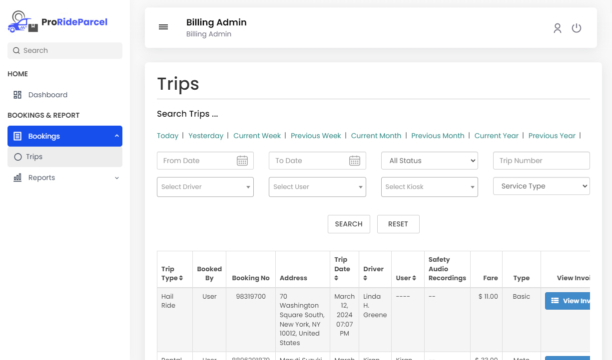This screenshot has width=612, height=360.
Task: View invoice for booking 98319700
Action: pyautogui.click(x=568, y=301)
